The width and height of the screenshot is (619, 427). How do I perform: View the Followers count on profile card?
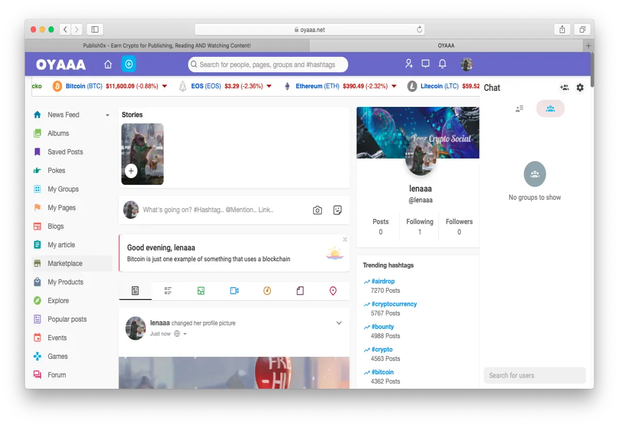[x=459, y=227]
